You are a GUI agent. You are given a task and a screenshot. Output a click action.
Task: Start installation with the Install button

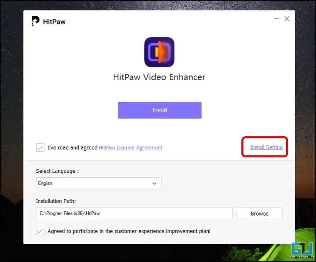point(160,110)
